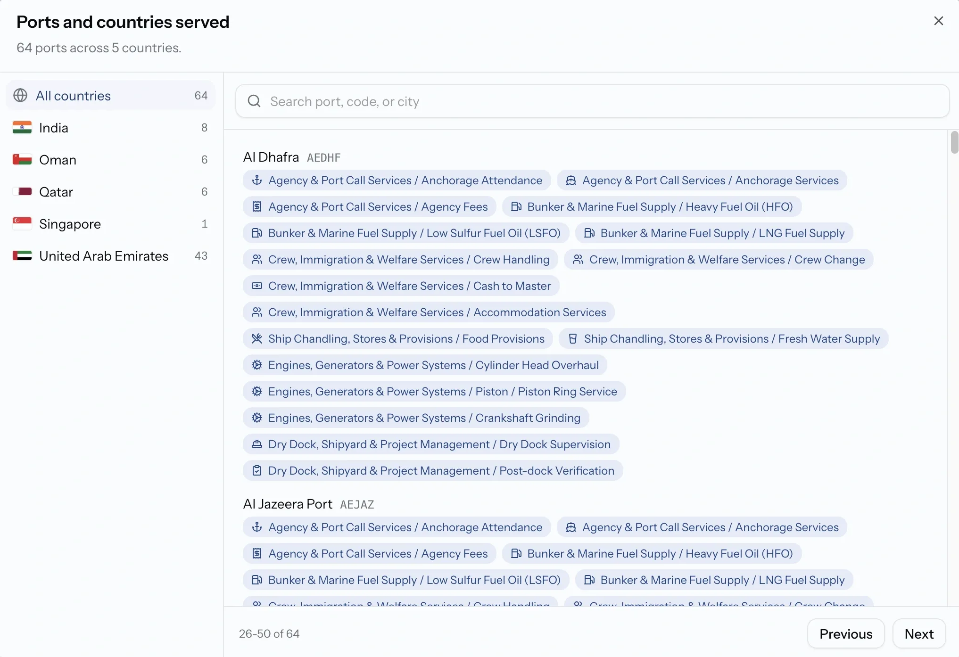Click the fuel icon on Al Jazeera LNG Fuel Supply
This screenshot has width=959, height=657.
[589, 580]
